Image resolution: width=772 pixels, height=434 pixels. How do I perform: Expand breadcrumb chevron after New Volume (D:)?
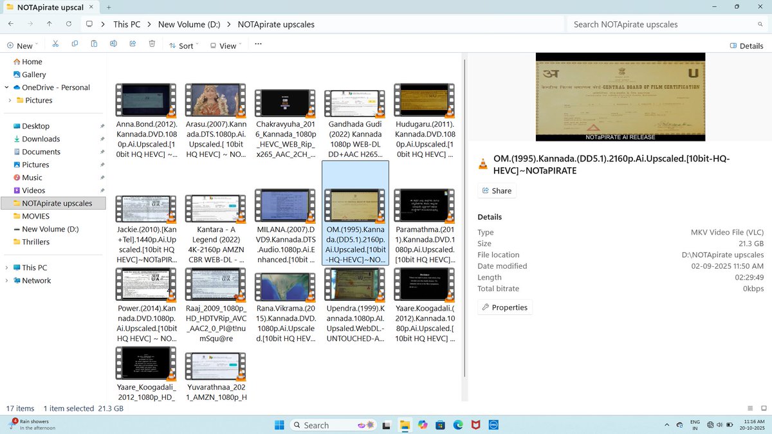coord(229,24)
